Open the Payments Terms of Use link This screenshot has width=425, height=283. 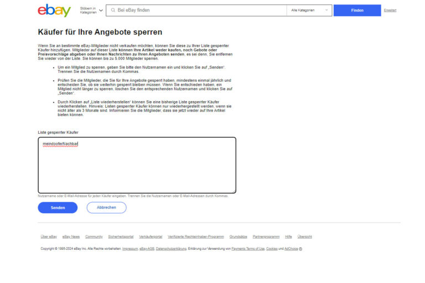pos(248,249)
